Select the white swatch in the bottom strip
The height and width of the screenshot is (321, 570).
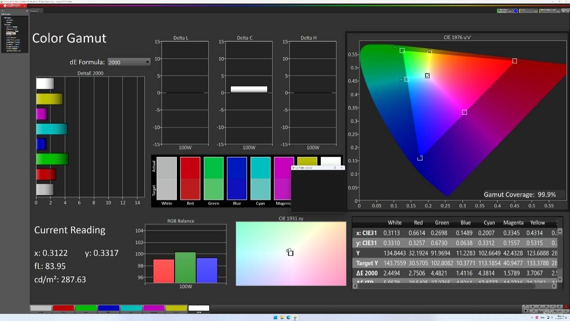(199, 309)
